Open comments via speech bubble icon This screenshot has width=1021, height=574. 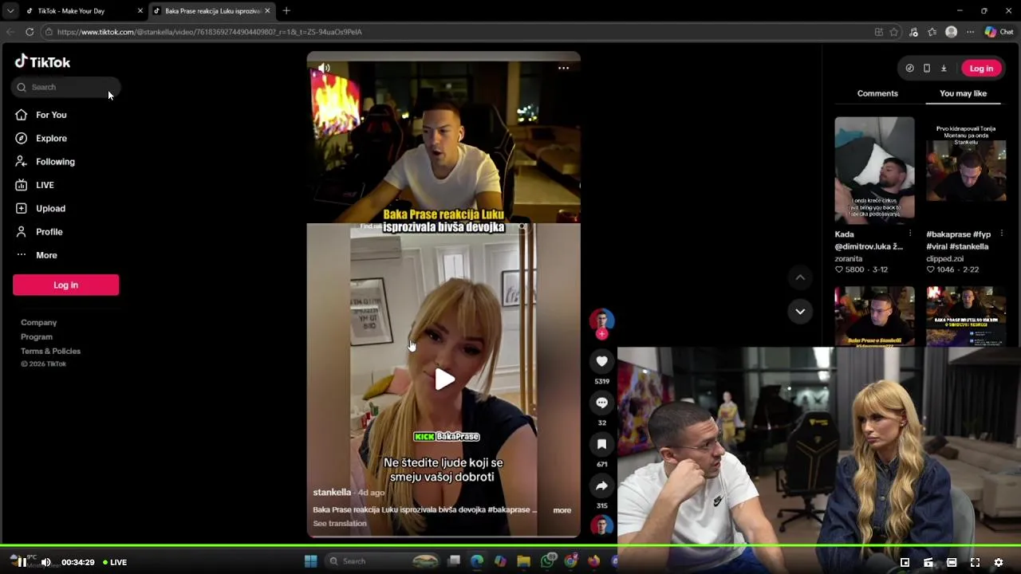pos(601,403)
